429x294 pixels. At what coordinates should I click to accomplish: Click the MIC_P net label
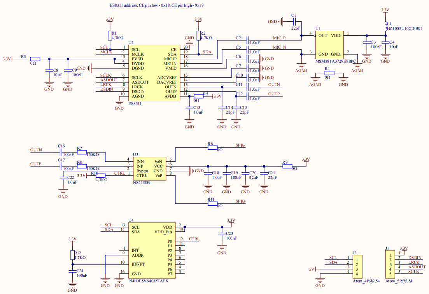pos(279,38)
